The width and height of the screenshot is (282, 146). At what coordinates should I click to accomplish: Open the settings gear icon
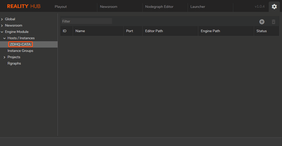[x=274, y=7]
